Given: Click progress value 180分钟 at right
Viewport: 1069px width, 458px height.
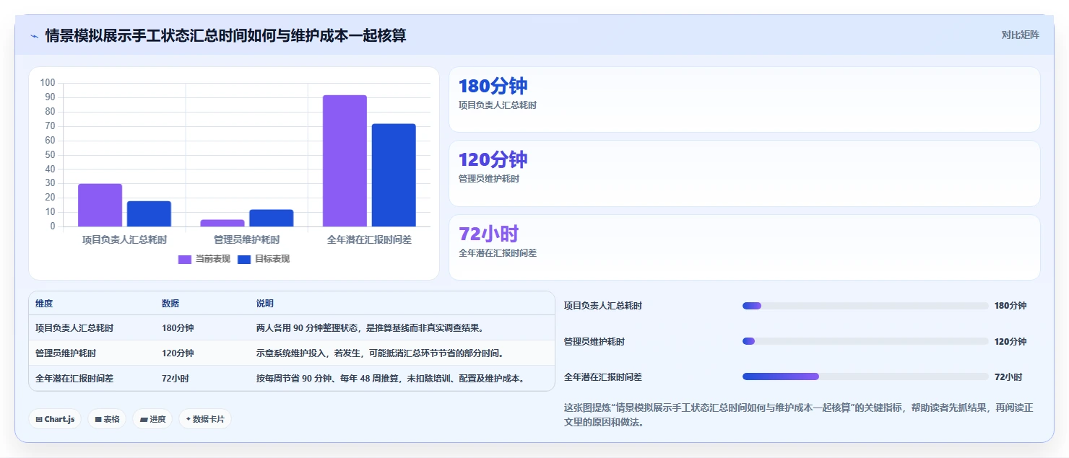Looking at the screenshot, I should [1010, 306].
